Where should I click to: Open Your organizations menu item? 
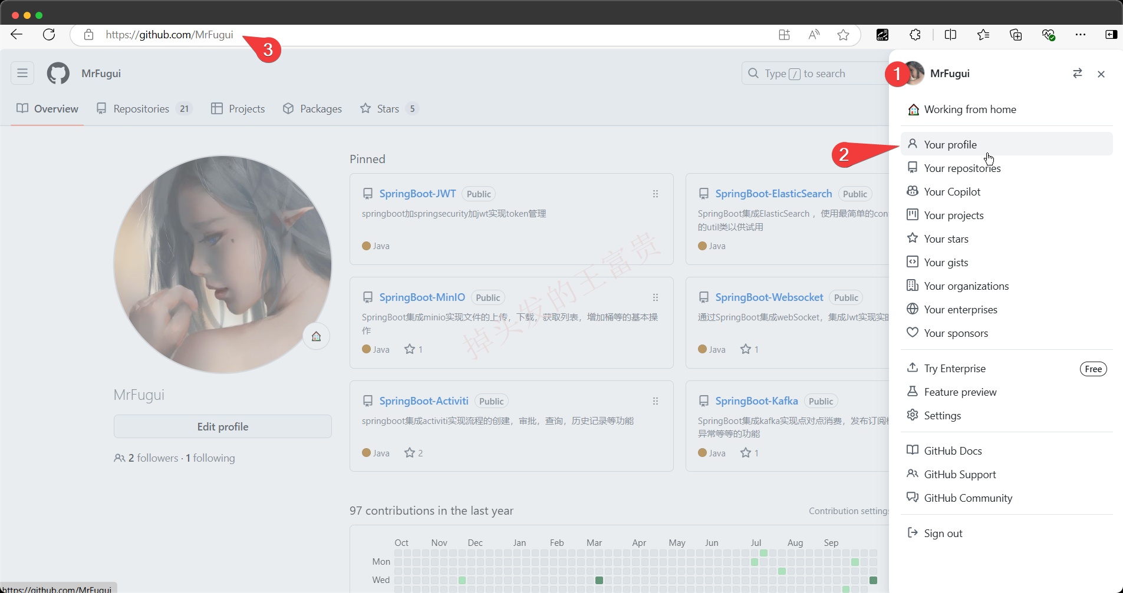coord(1006,286)
